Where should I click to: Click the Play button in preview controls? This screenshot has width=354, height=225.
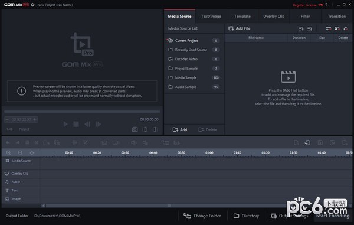[x=65, y=124]
